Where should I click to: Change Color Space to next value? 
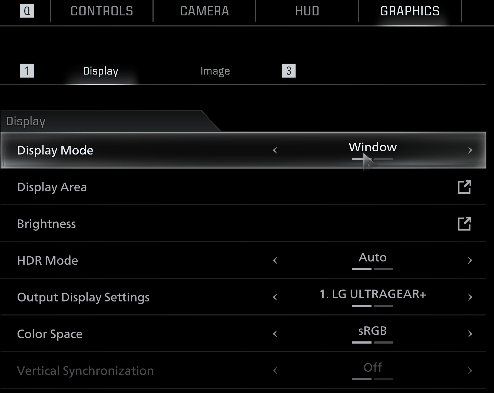[470, 334]
